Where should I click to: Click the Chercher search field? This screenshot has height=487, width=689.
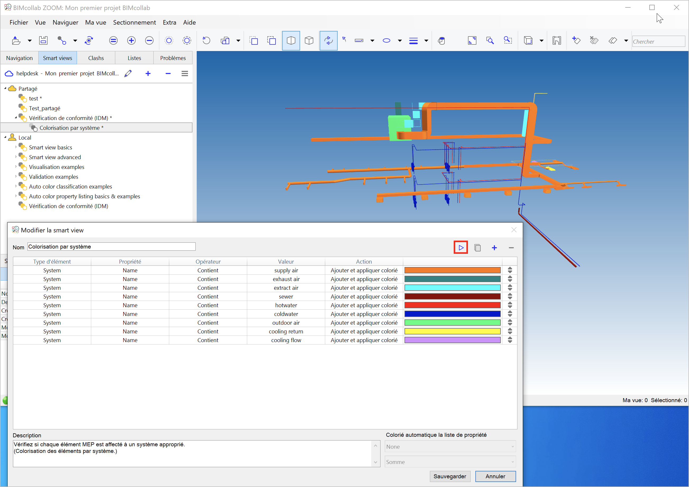coord(658,42)
